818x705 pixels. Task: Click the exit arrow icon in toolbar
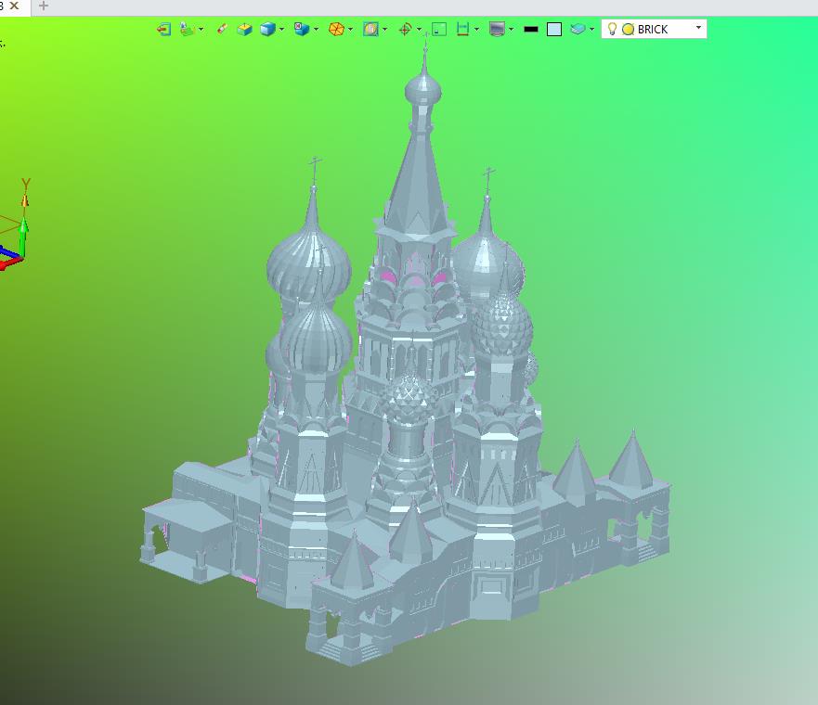tap(163, 29)
